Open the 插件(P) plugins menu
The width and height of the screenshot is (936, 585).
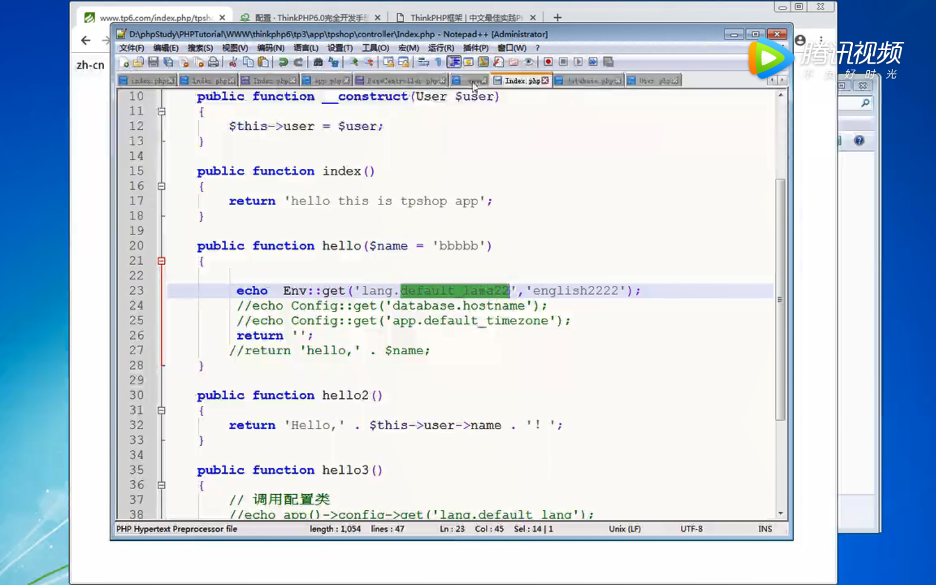(476, 48)
